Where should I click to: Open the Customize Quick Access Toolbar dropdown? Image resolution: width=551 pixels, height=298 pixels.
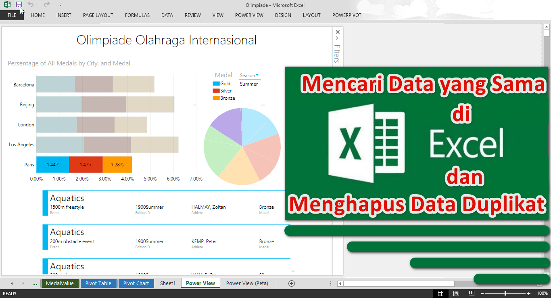pos(61,5)
